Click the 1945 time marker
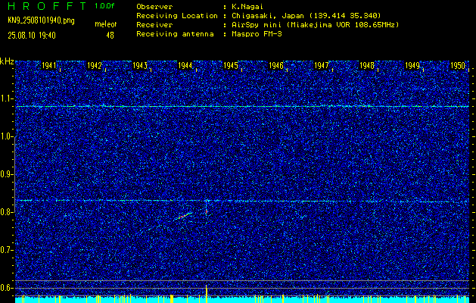The width and height of the screenshot is (476, 303). click(x=230, y=65)
